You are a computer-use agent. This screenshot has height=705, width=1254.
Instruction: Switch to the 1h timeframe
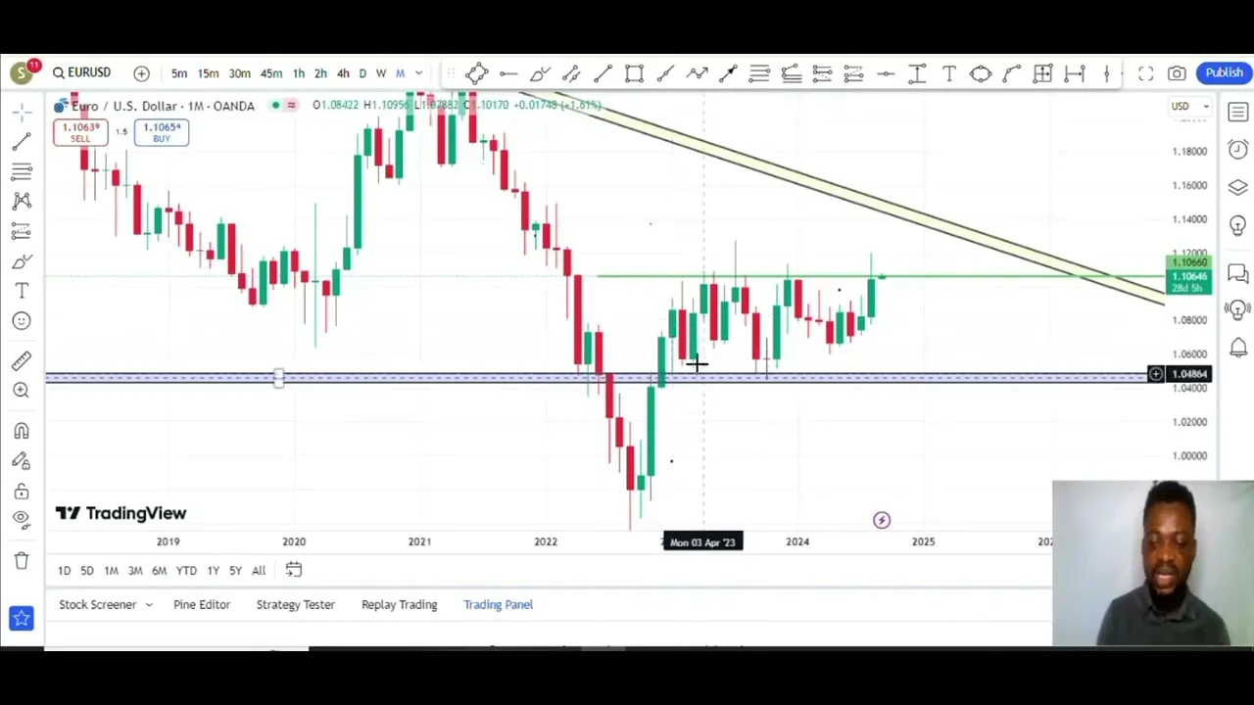tap(299, 73)
